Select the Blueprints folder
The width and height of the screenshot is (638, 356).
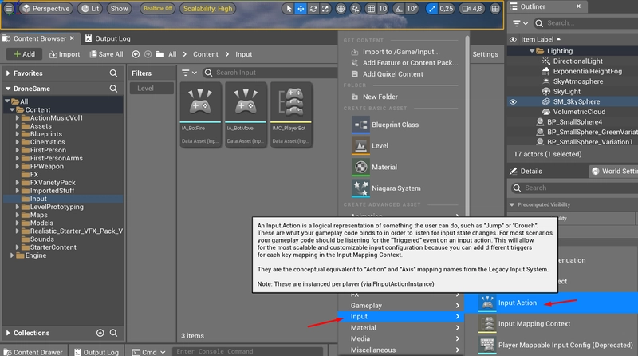(x=46, y=134)
